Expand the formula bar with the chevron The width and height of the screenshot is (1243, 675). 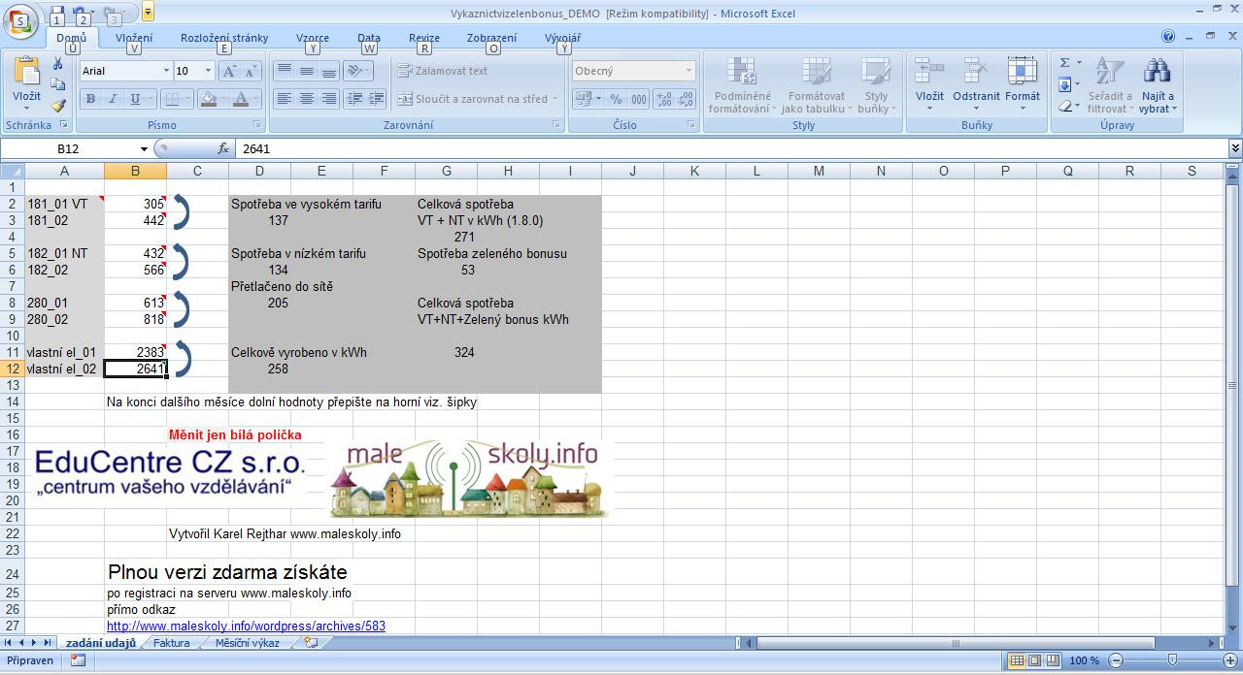pos(1235,148)
